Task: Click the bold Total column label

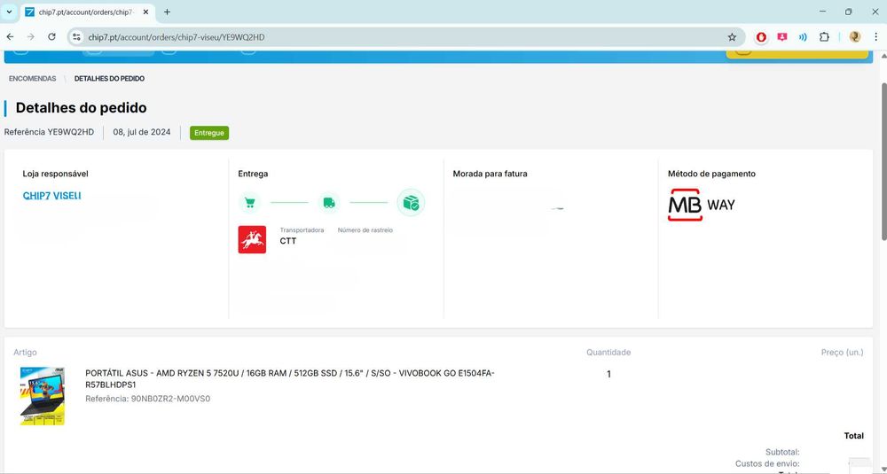Action: (853, 436)
